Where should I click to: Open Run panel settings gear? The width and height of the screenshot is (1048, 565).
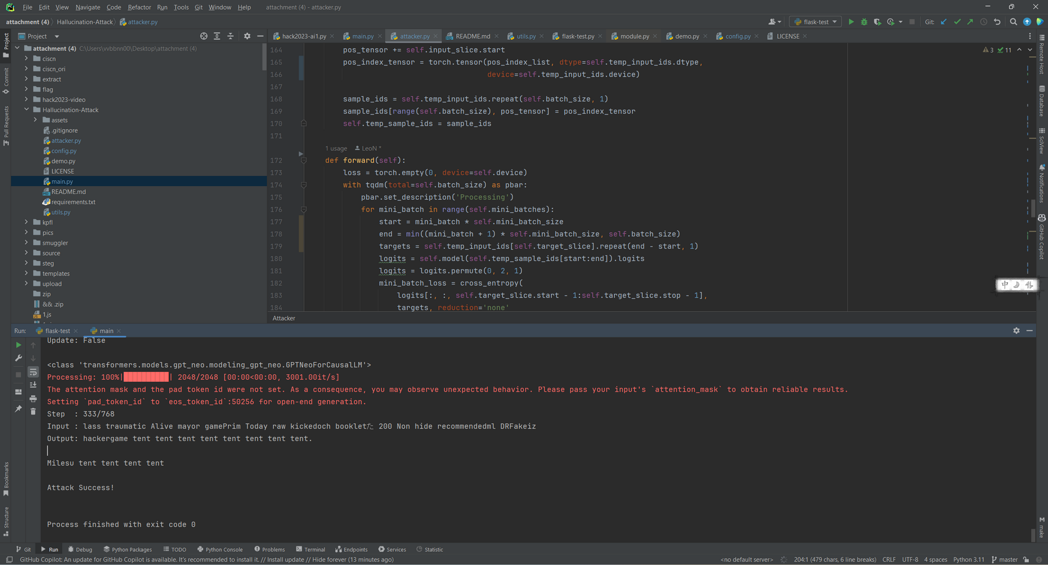(1016, 330)
